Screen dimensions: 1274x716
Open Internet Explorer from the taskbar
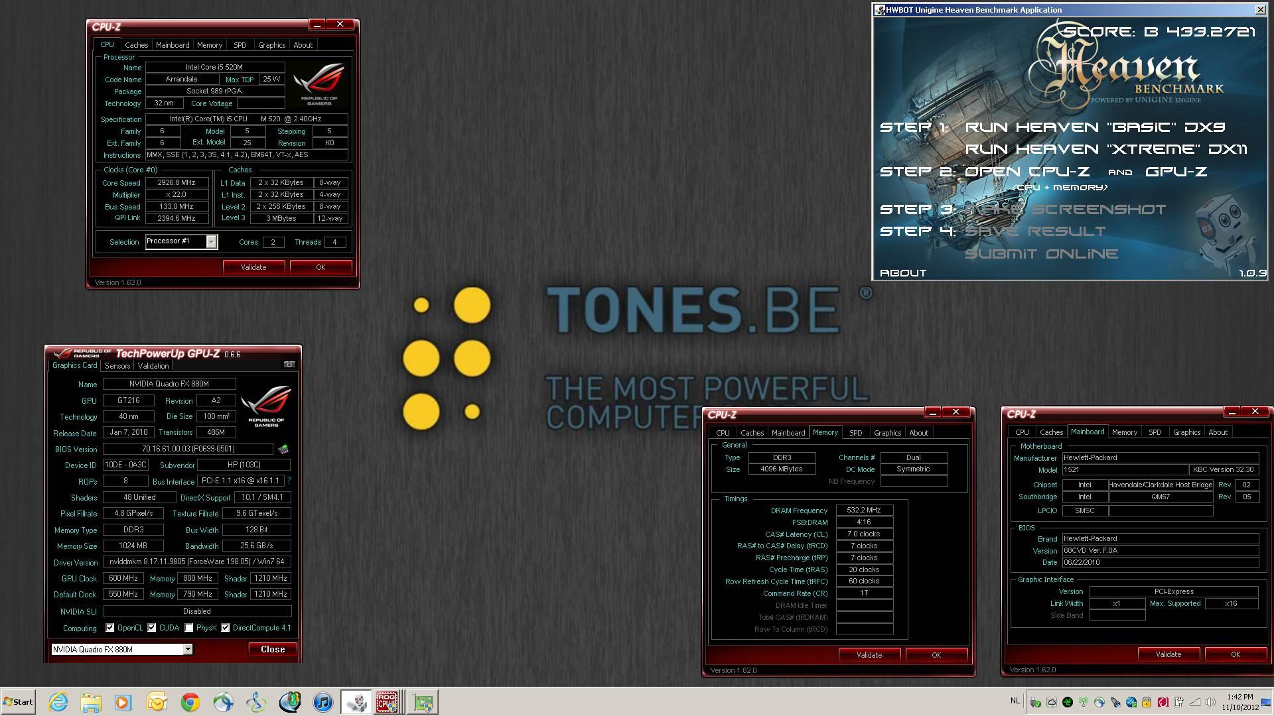pos(58,702)
